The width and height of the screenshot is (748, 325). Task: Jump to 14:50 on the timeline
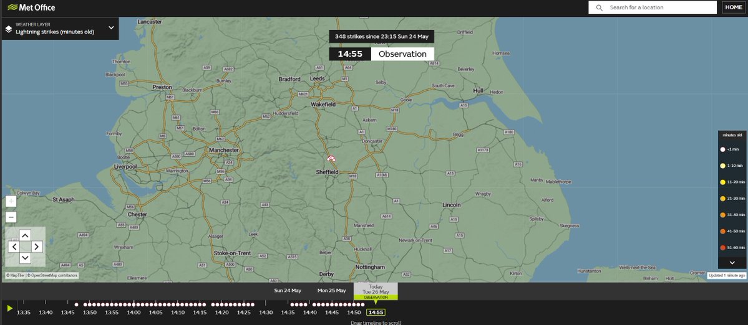(x=354, y=313)
